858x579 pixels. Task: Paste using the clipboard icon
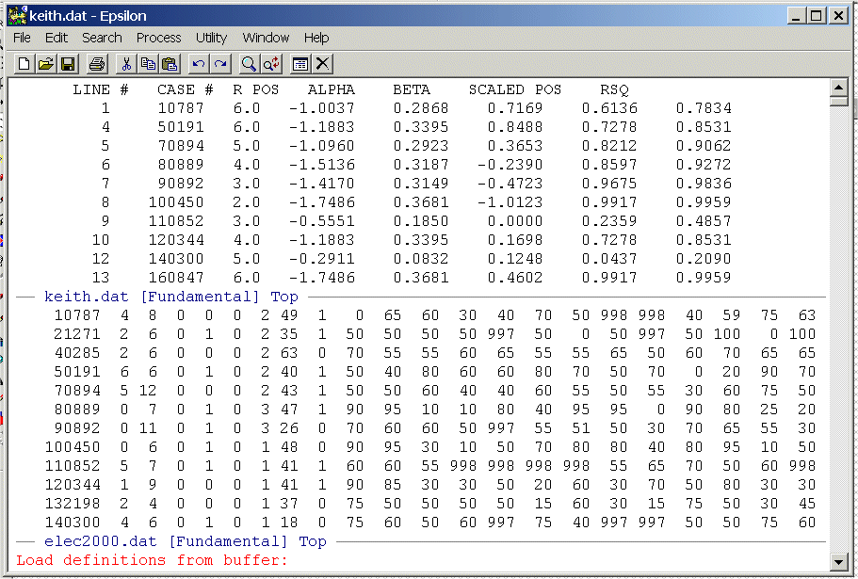pos(170,64)
